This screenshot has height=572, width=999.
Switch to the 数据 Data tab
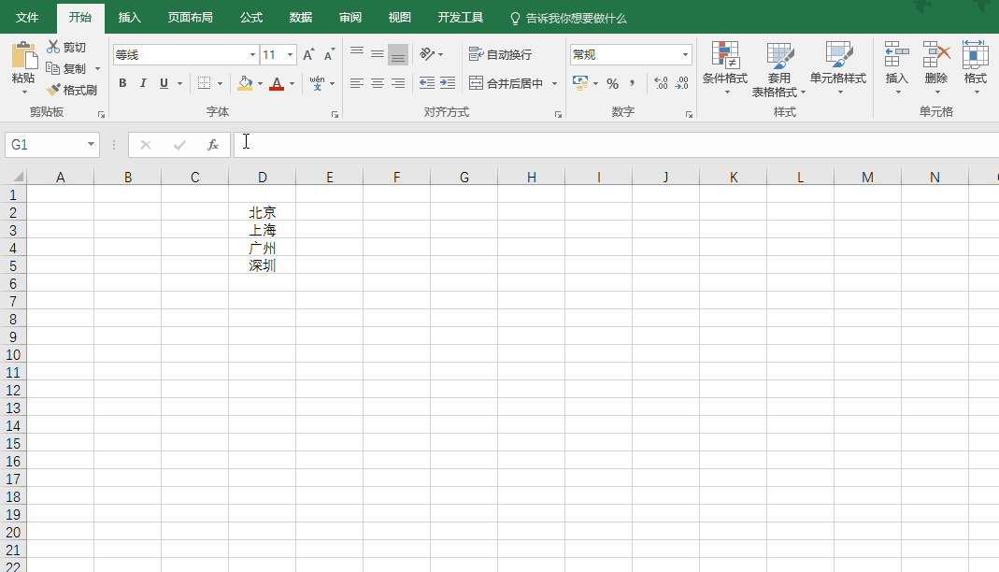click(301, 17)
